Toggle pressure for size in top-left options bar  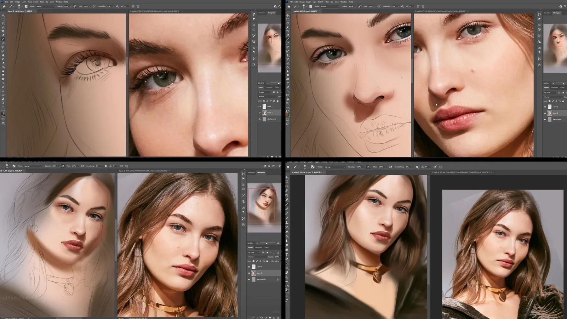(133, 6)
